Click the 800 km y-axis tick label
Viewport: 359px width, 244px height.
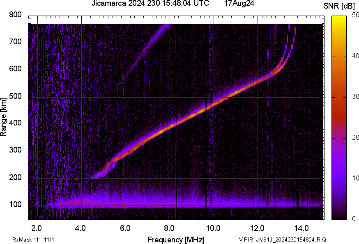[x=15, y=15]
